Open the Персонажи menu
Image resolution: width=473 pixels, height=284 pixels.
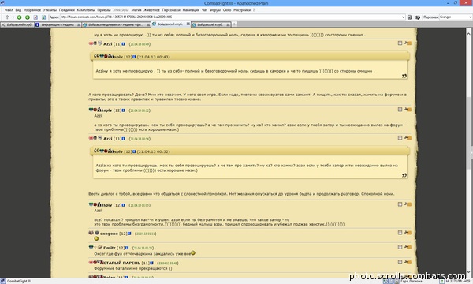point(171,10)
